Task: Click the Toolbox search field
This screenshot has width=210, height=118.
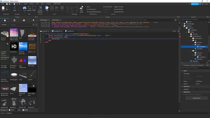Action: pyautogui.click(x=21, y=25)
